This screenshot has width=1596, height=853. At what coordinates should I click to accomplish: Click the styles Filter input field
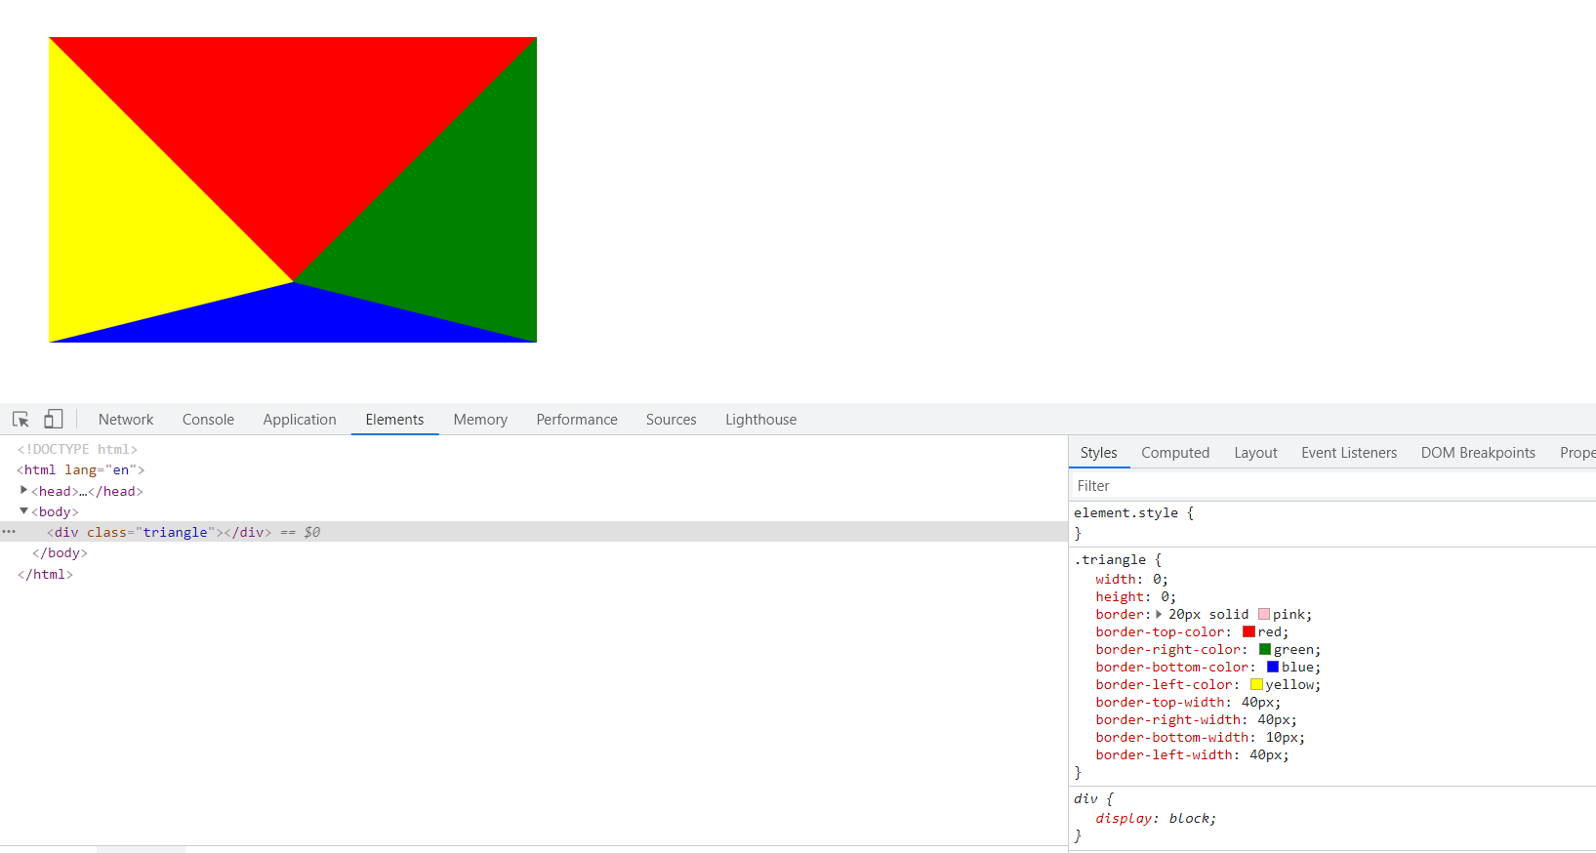click(x=1332, y=486)
